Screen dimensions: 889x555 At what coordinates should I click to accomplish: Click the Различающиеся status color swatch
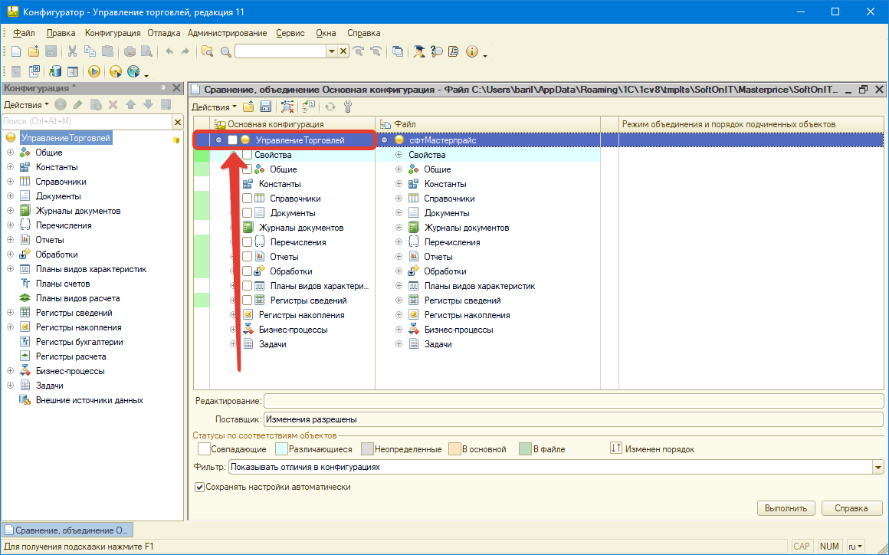pos(281,448)
